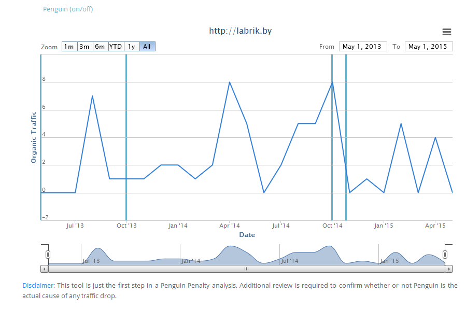This screenshot has height=309, width=466.
Task: Open the chart context menu hamburger icon
Action: coord(446,32)
